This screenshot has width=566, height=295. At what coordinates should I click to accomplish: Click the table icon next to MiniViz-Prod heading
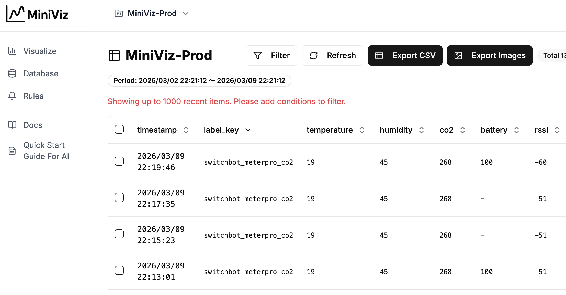(114, 55)
